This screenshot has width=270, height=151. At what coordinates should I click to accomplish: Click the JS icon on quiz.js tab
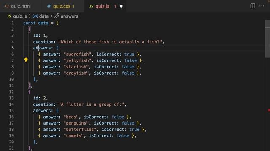click(91, 6)
